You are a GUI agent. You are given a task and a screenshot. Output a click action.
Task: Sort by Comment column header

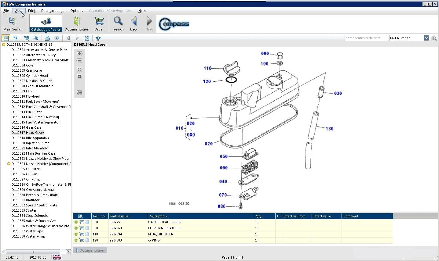tap(367, 216)
